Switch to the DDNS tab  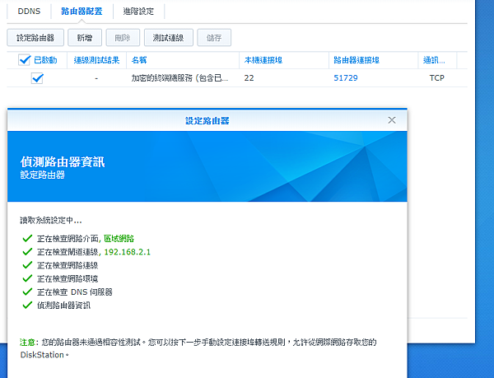29,11
